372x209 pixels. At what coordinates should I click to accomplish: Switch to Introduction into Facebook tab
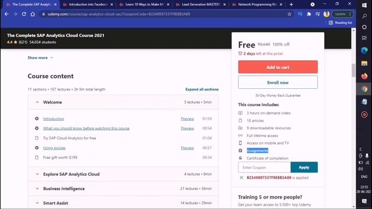click(x=88, y=5)
